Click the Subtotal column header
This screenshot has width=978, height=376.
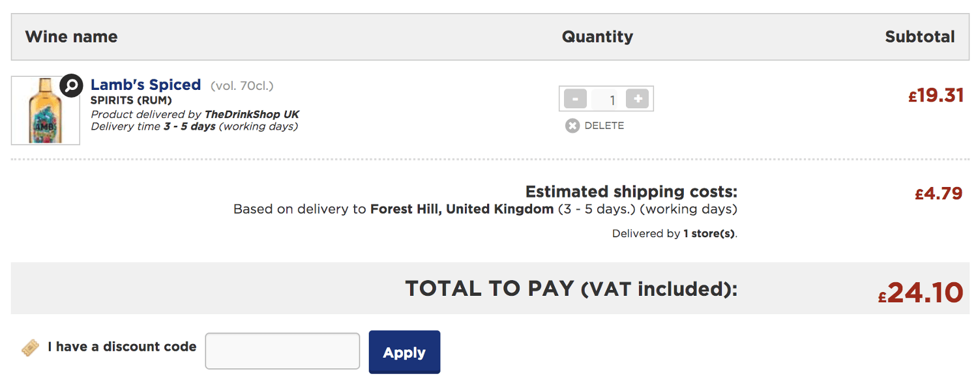coord(919,36)
